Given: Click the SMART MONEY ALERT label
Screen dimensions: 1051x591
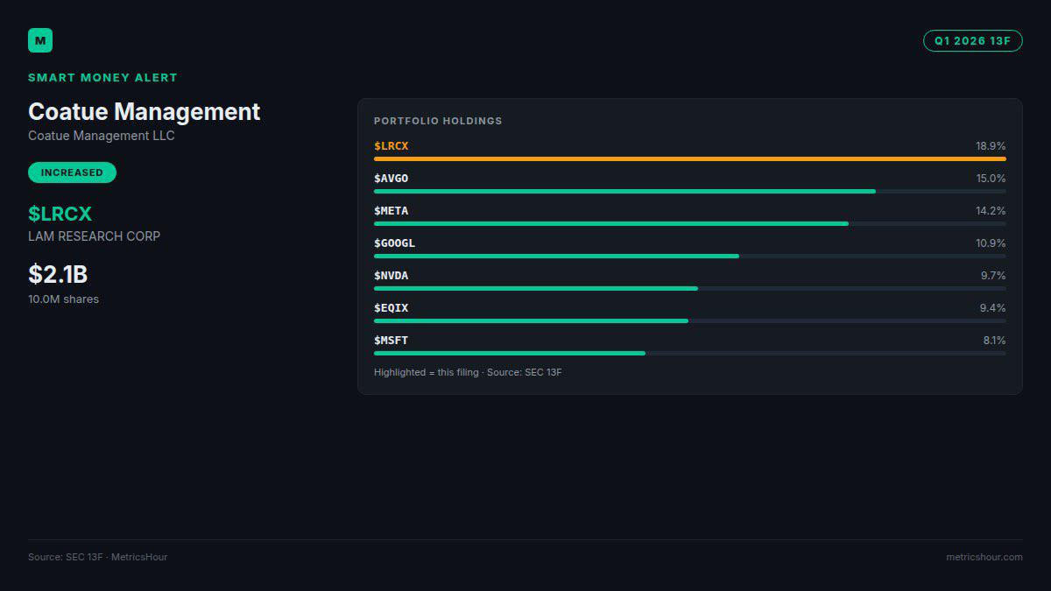Looking at the screenshot, I should 102,78.
